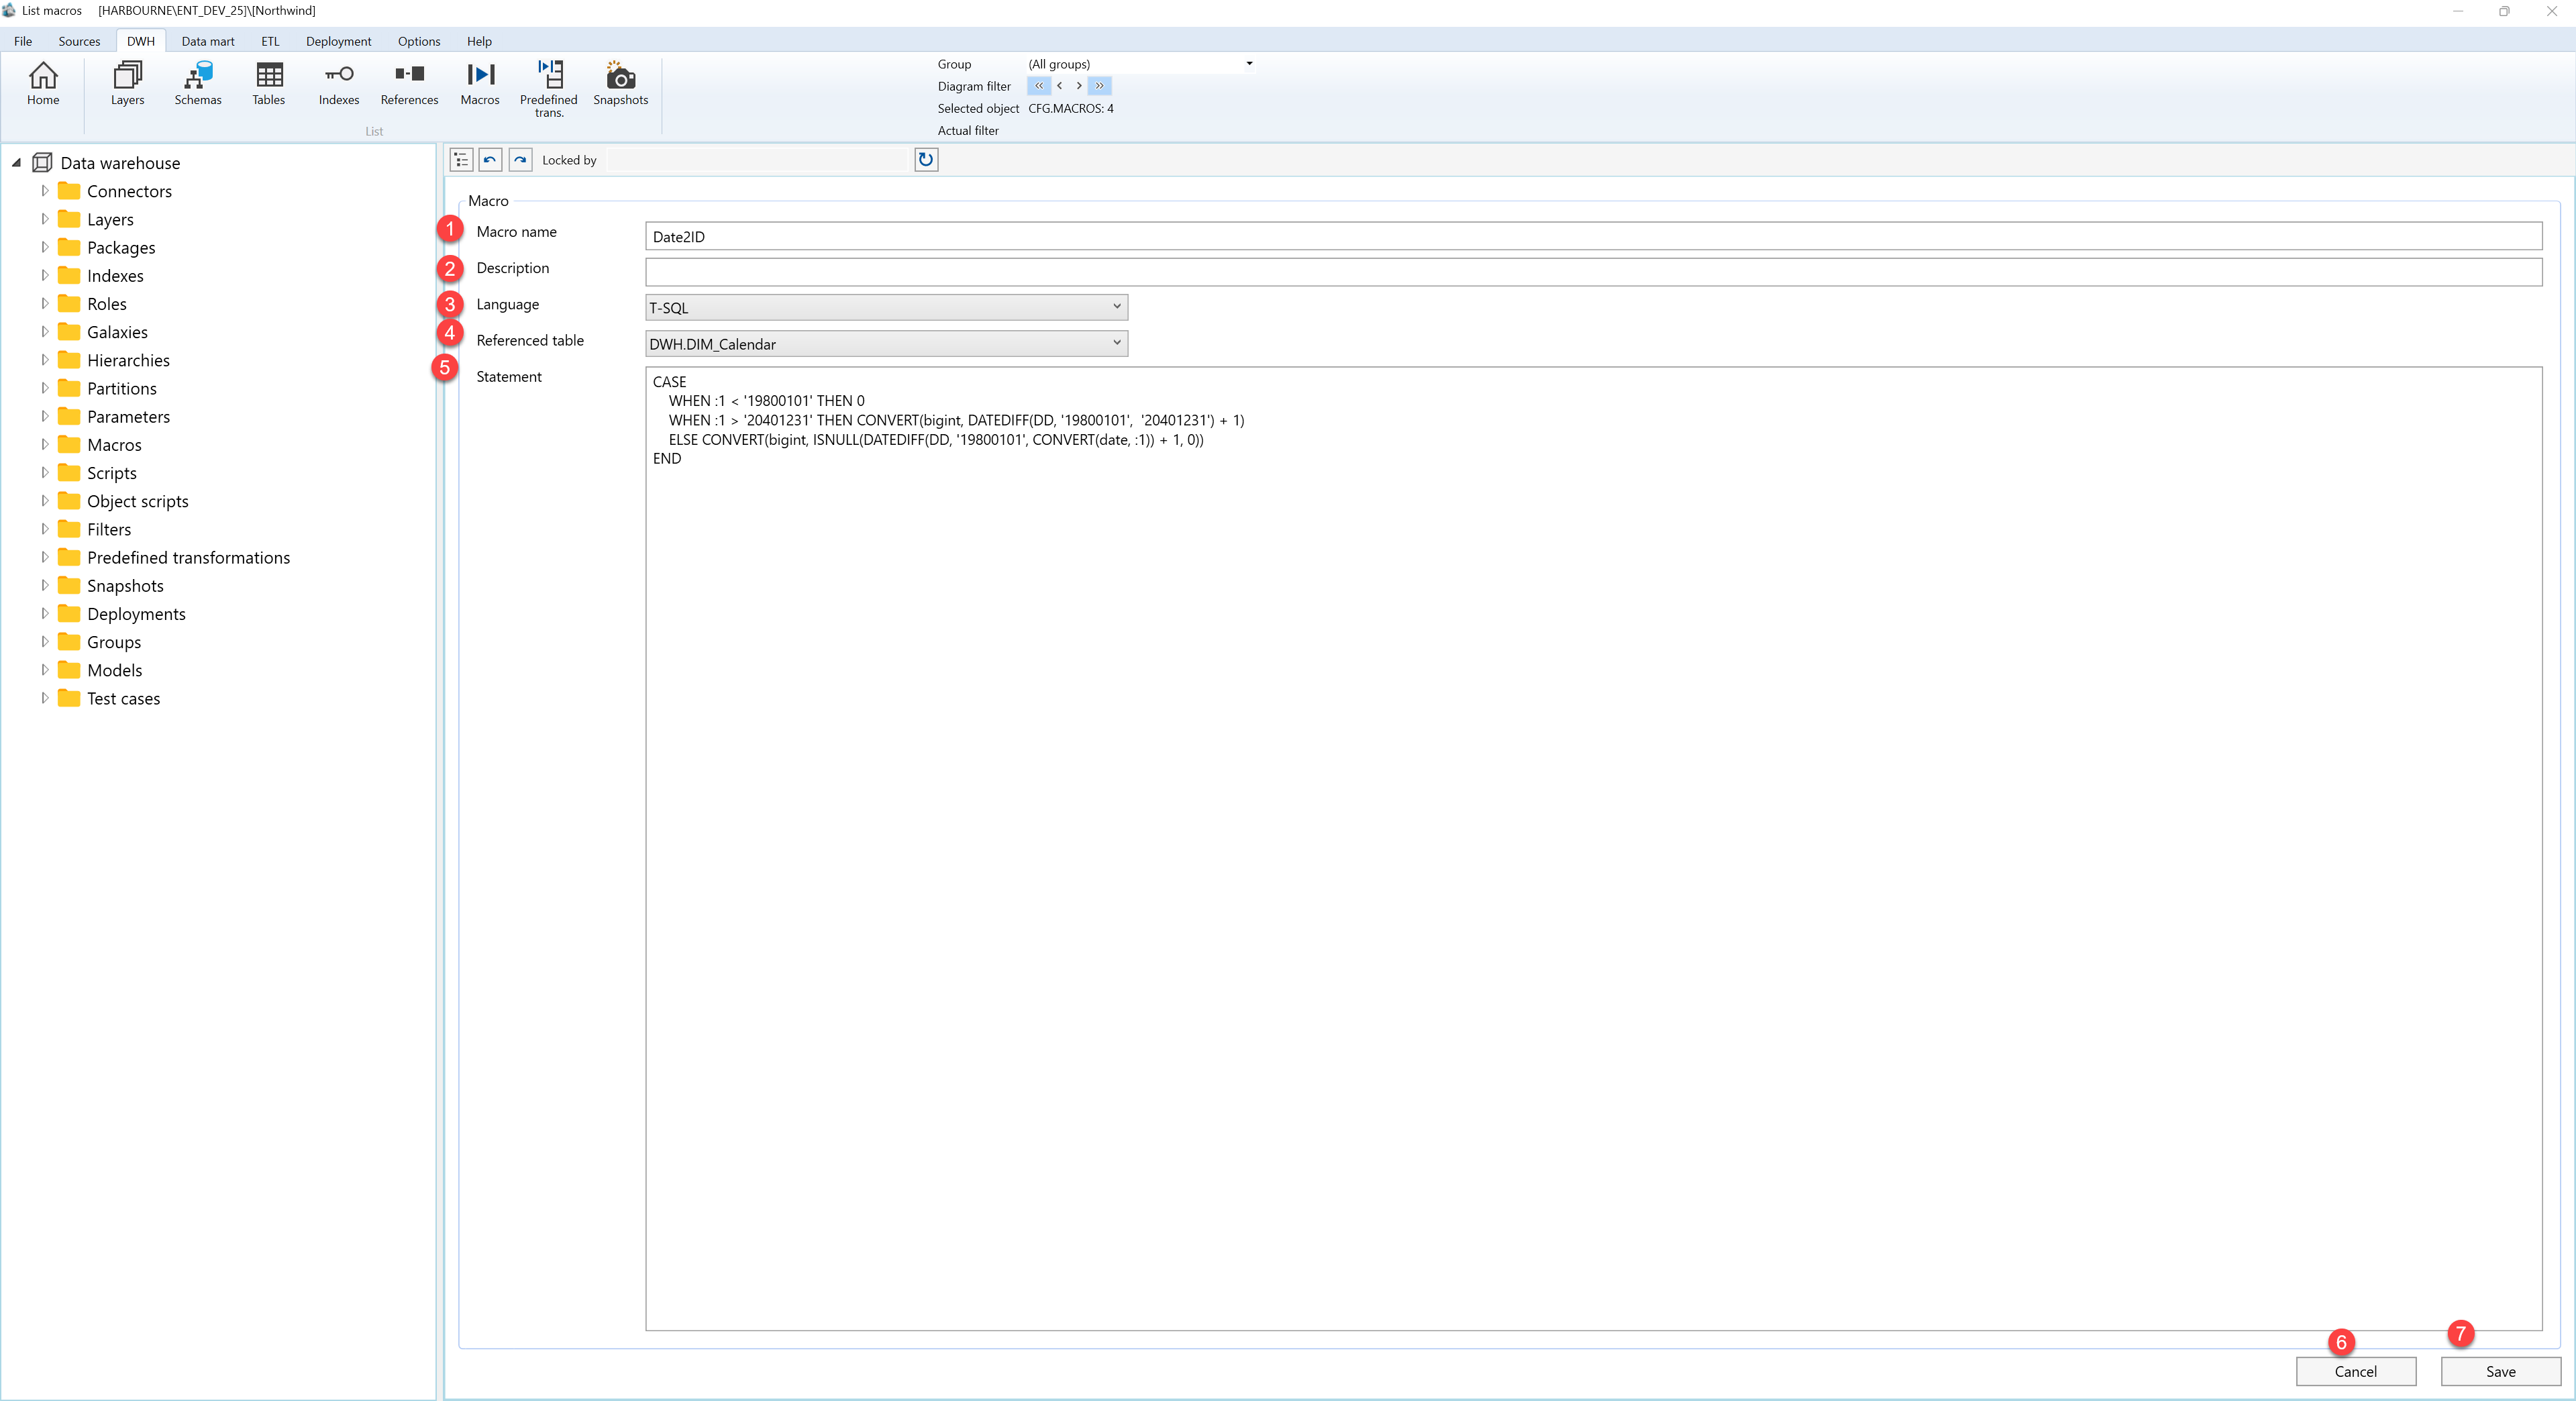This screenshot has height=1401, width=2576.
Task: Open the Group dropdown arrow
Action: (1249, 64)
